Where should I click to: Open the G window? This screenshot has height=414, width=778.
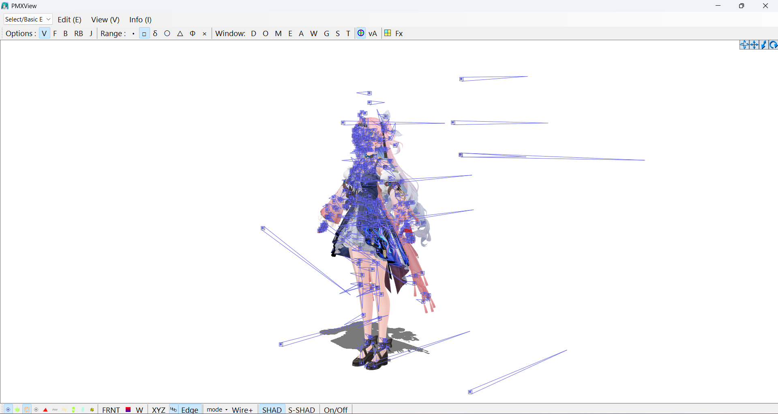326,33
